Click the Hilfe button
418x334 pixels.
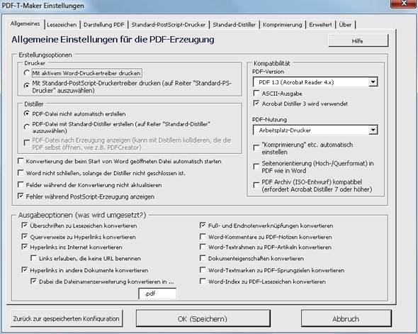(x=358, y=41)
